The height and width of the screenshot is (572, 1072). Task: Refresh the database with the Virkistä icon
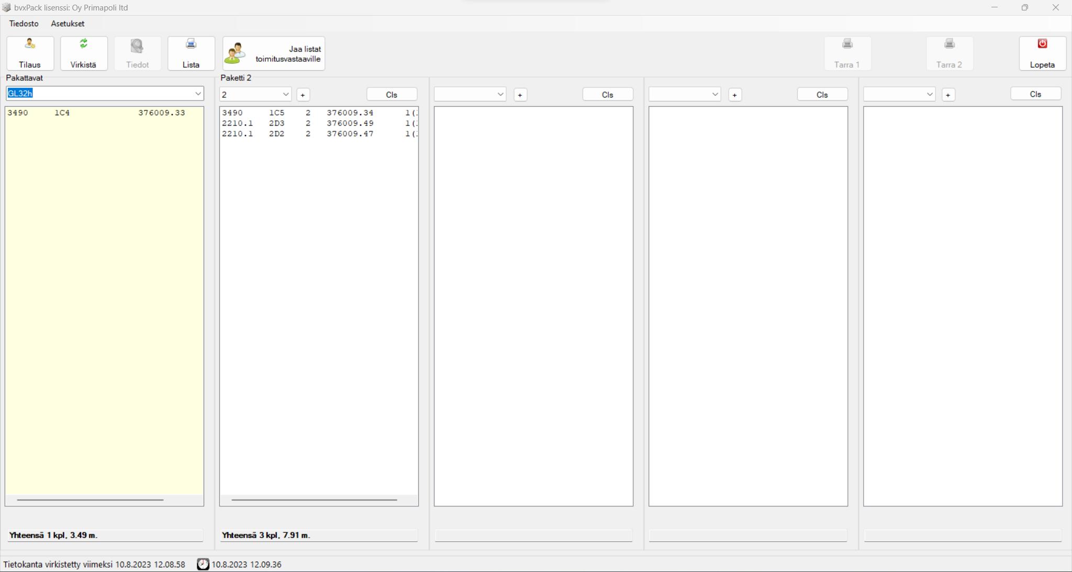click(x=83, y=53)
